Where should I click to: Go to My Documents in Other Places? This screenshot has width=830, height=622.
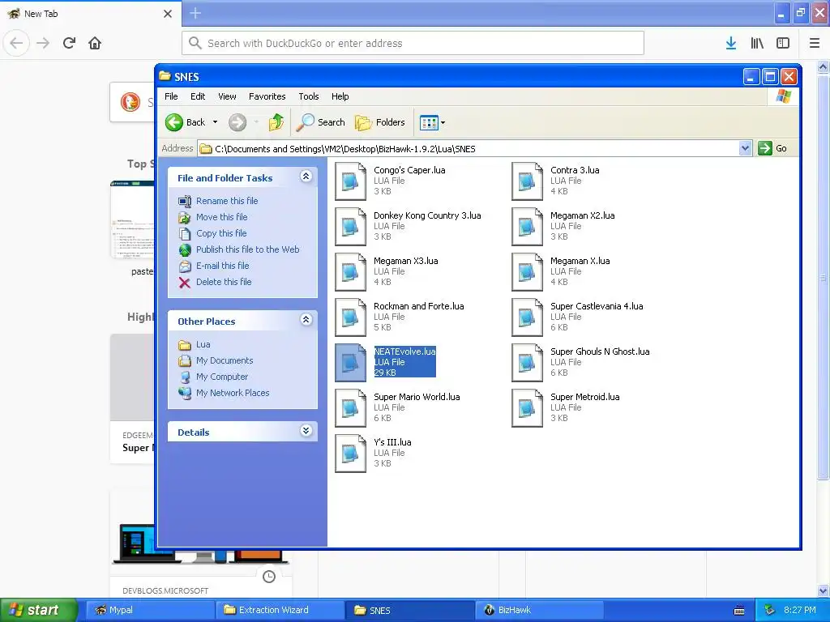click(225, 360)
